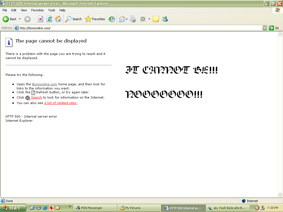Open the Favorites star in toolbar
The image size is (283, 212).
[x=95, y=19]
